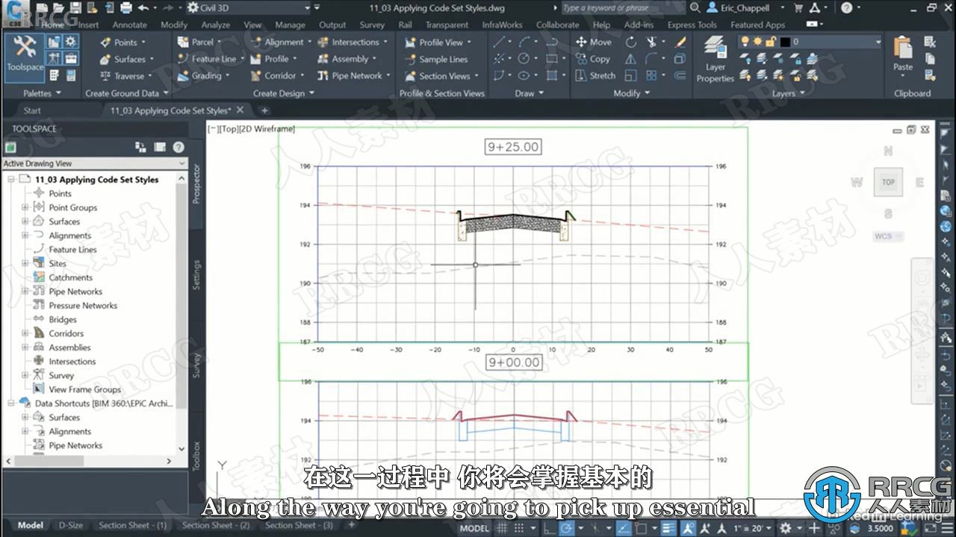Switch to the Survey ribbon tab
The image size is (956, 537).
(x=371, y=25)
